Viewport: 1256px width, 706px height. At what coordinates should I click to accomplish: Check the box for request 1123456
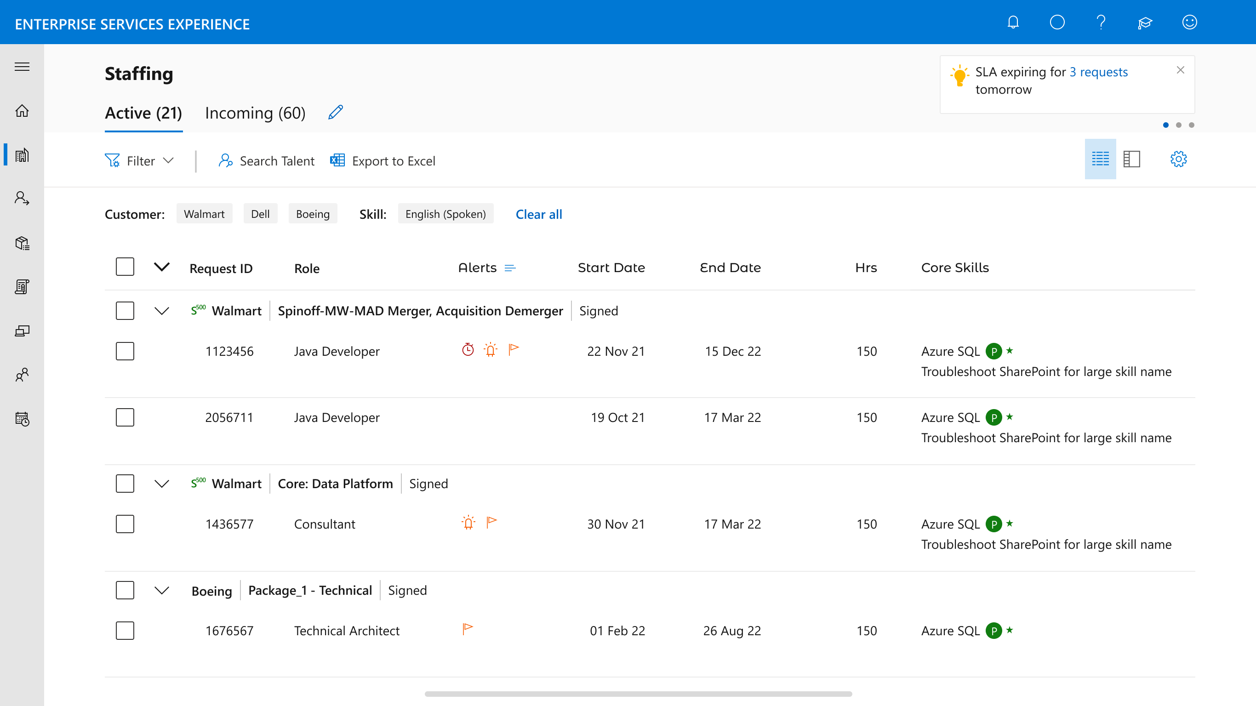click(x=125, y=351)
